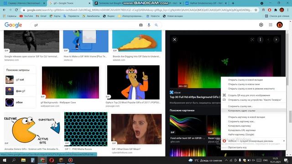Open the cartoon llama pointing GIF thumbnail
This screenshot has height=164, width=292.
point(133,82)
